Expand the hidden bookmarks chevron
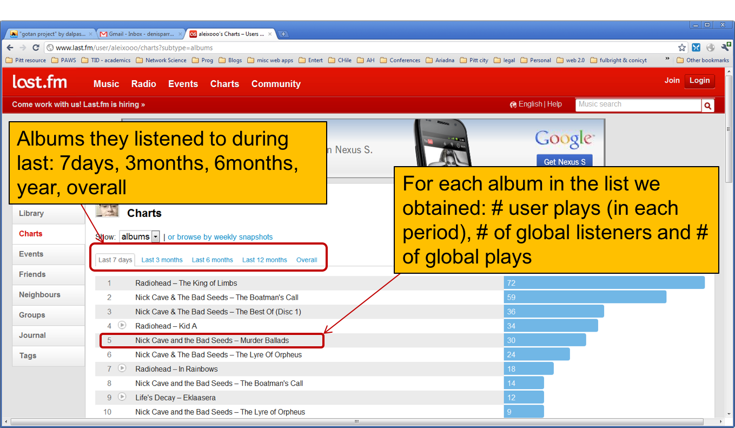Image resolution: width=735 pixels, height=428 pixels. tap(667, 60)
